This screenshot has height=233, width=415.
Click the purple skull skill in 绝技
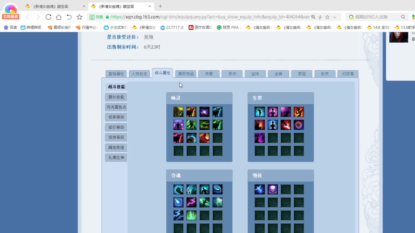tap(273, 189)
